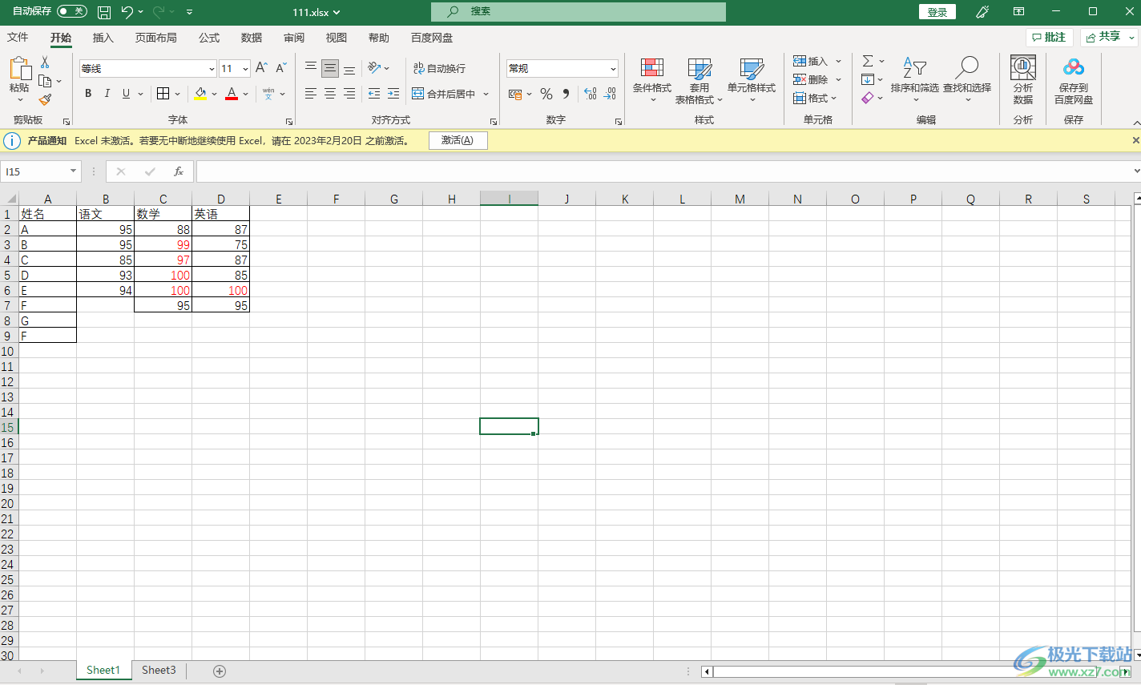
Task: Select column header I
Action: (509, 199)
